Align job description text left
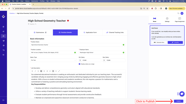The width and height of the screenshot is (186, 104). click(41, 71)
